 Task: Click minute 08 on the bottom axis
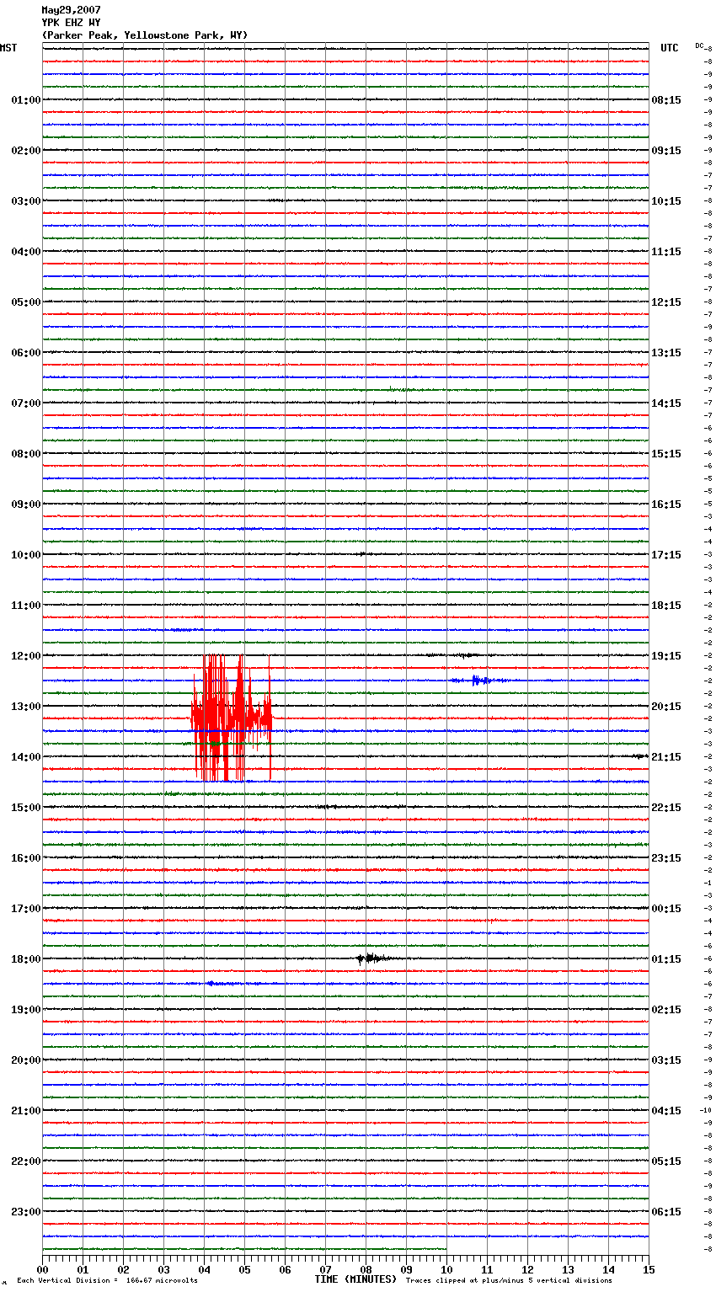pos(366,1268)
